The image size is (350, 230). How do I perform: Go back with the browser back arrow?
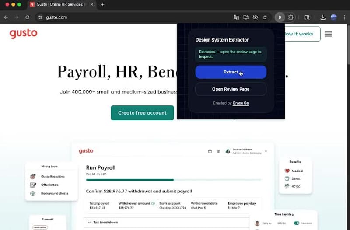tap(6, 17)
